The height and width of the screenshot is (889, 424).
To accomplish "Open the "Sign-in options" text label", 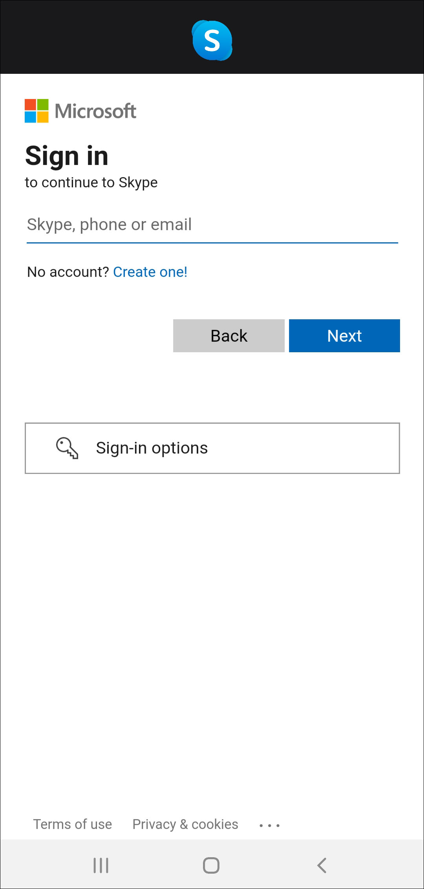I will (x=152, y=448).
